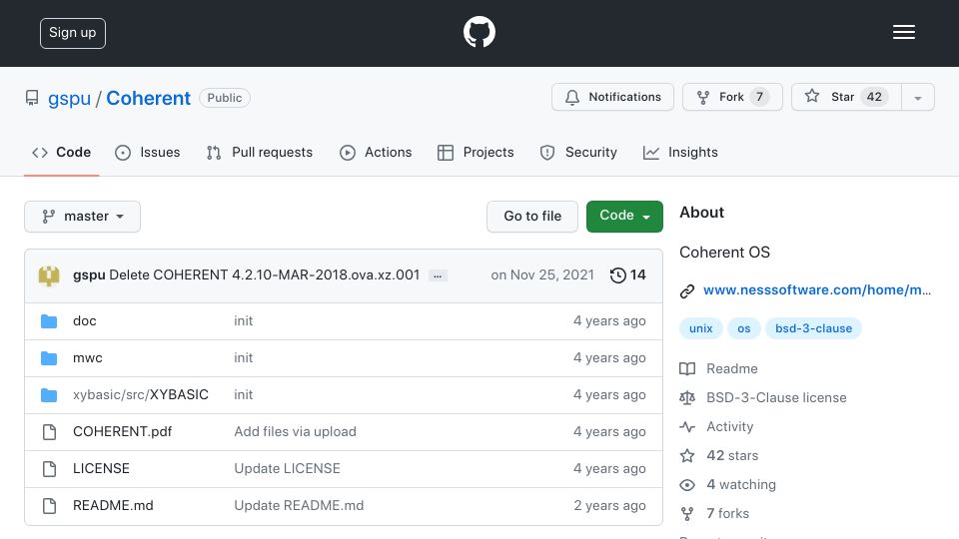Click the COHERENT.pdf file icon

(49, 432)
